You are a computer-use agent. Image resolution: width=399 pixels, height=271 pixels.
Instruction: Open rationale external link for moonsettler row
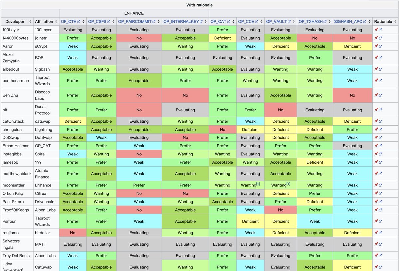[380, 185]
